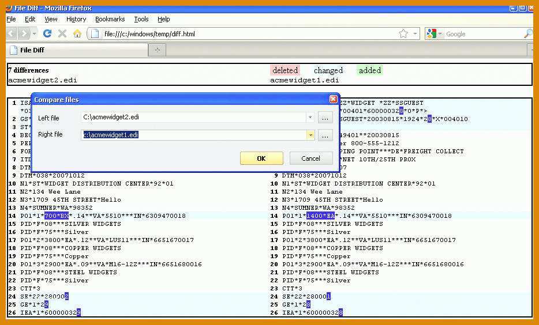The height and width of the screenshot is (325, 539).
Task: Open the Bookmarks menu
Action: [x=110, y=19]
